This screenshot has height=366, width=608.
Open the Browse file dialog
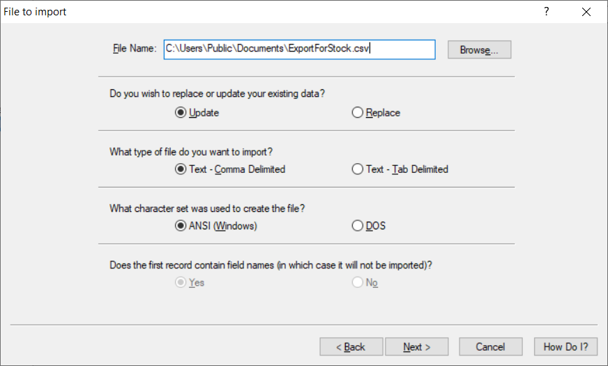pyautogui.click(x=479, y=50)
